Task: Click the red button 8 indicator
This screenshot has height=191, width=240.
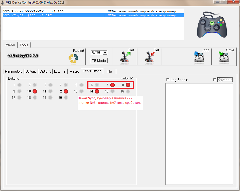Action: tap(128, 85)
